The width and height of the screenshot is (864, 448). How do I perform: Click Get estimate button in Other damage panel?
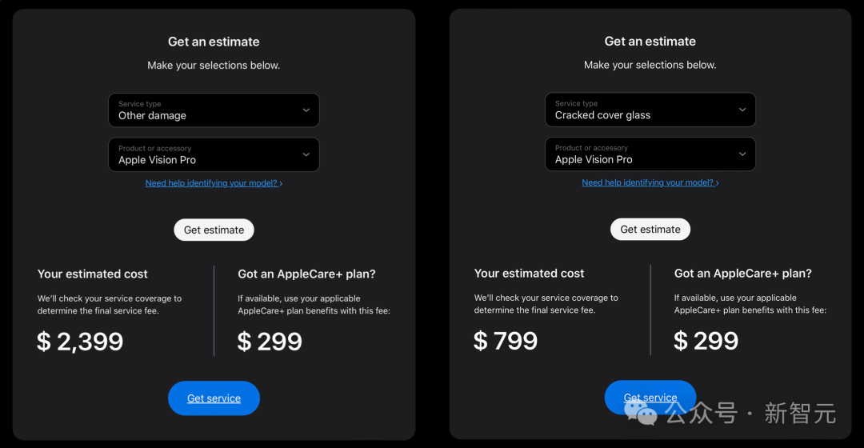point(214,230)
